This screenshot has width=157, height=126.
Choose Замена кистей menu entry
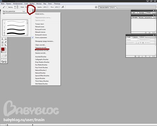(x=41, y=53)
